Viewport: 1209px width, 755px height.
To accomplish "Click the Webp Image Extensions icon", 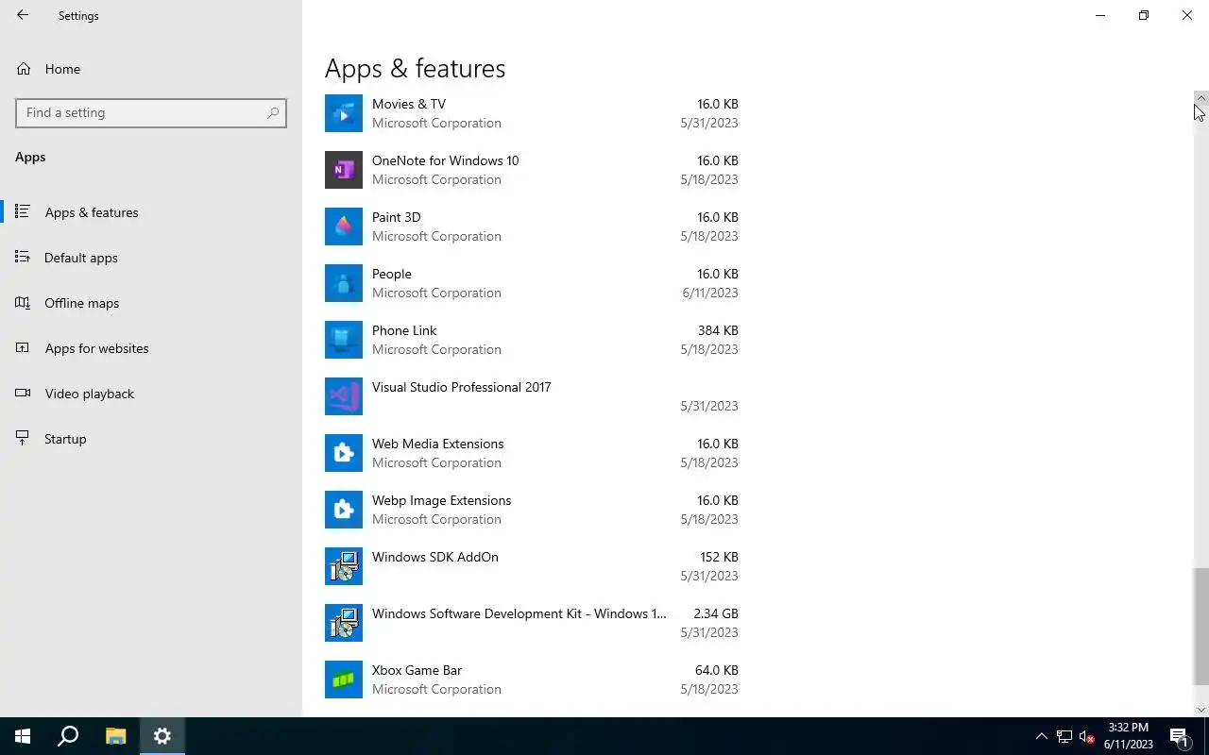I will tap(344, 510).
